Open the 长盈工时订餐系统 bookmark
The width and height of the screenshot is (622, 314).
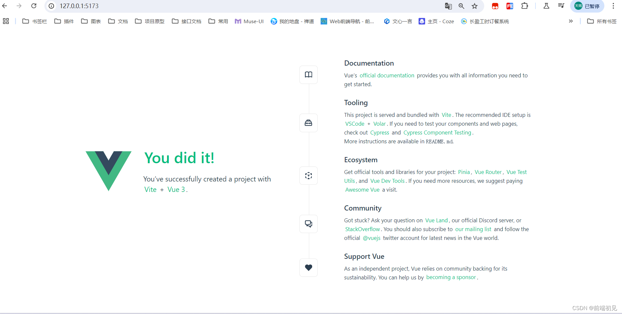point(485,21)
